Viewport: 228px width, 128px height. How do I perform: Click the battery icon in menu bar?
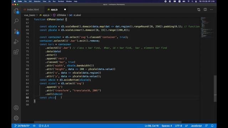point(184,1)
